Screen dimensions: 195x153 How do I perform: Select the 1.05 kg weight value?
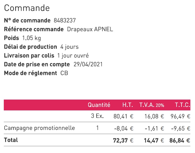click(32, 38)
